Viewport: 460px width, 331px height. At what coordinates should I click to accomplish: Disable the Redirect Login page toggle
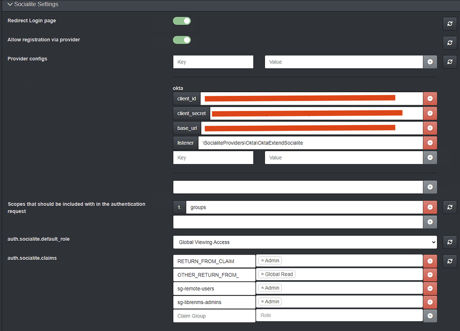click(x=181, y=21)
